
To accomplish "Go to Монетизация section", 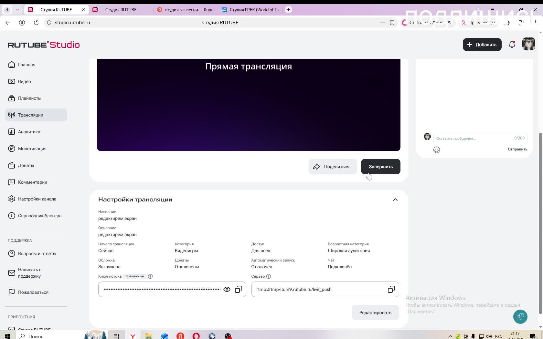I will coord(32,149).
